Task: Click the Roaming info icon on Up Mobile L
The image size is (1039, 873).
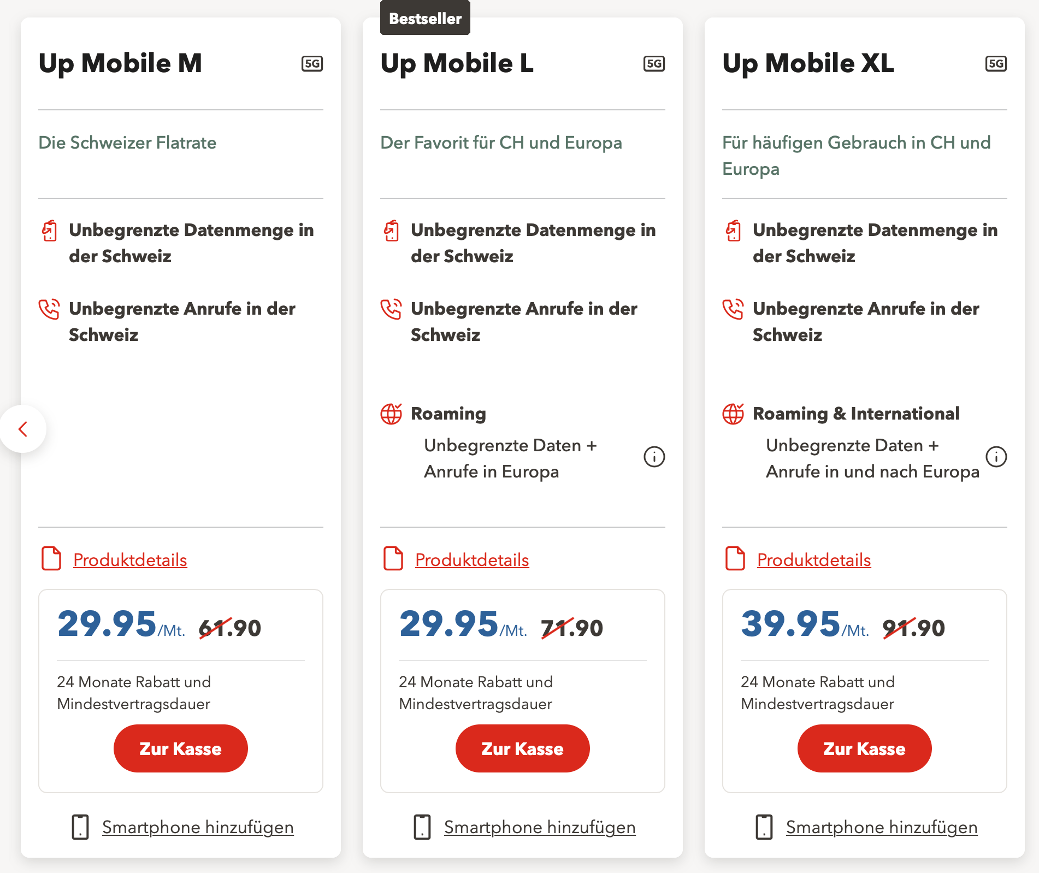Action: pyautogui.click(x=654, y=457)
